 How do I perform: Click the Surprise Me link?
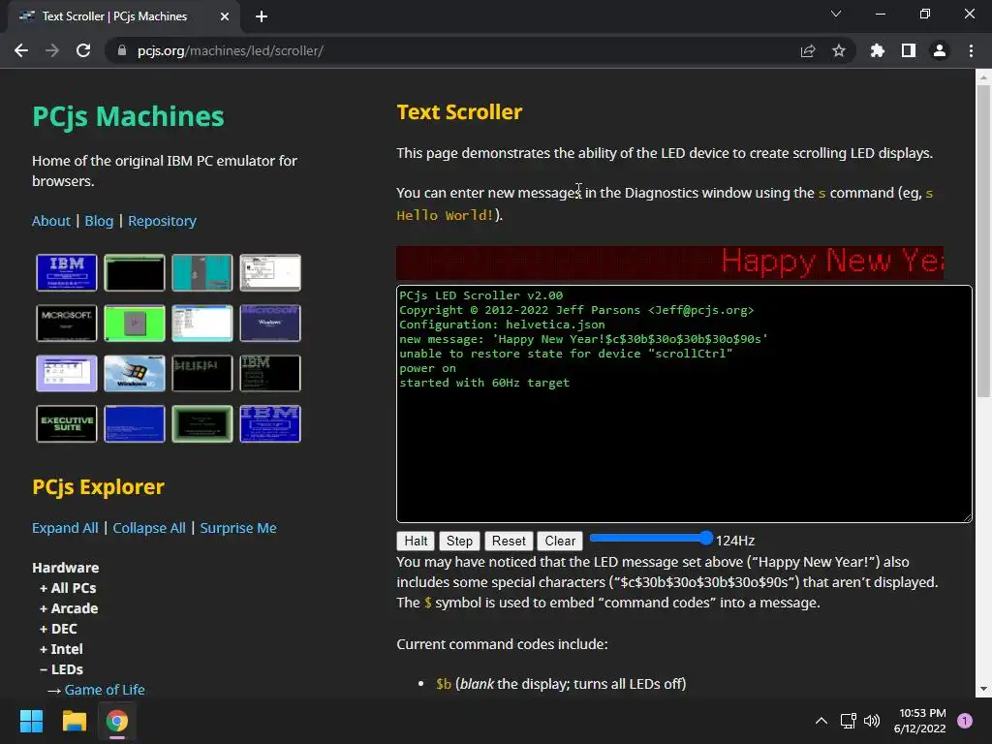point(238,528)
